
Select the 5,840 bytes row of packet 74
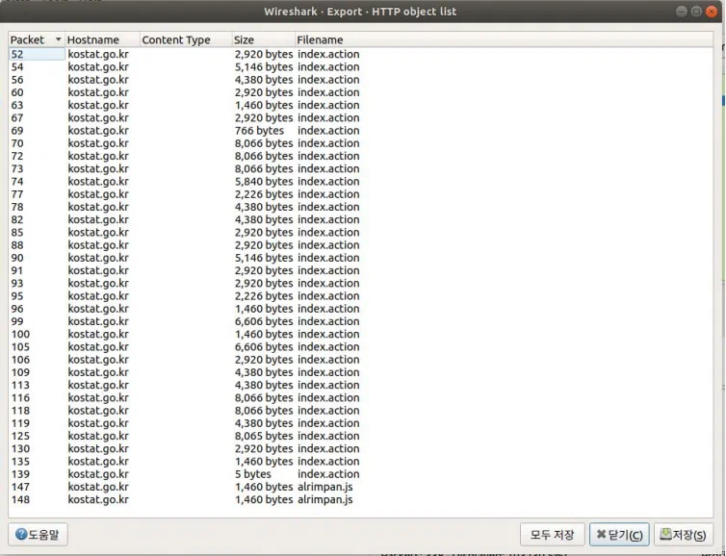(x=361, y=181)
